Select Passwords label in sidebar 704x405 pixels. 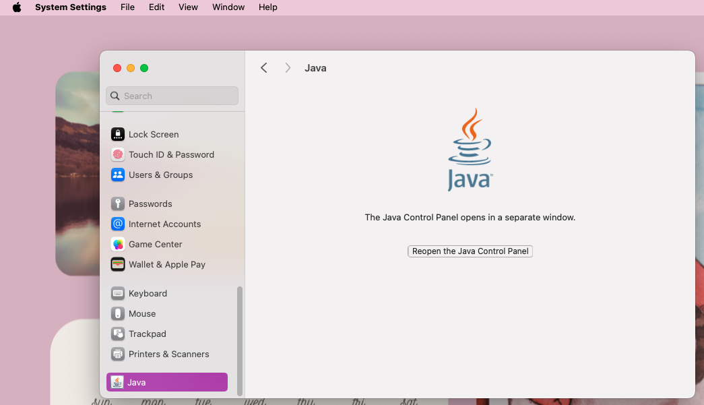click(x=150, y=204)
